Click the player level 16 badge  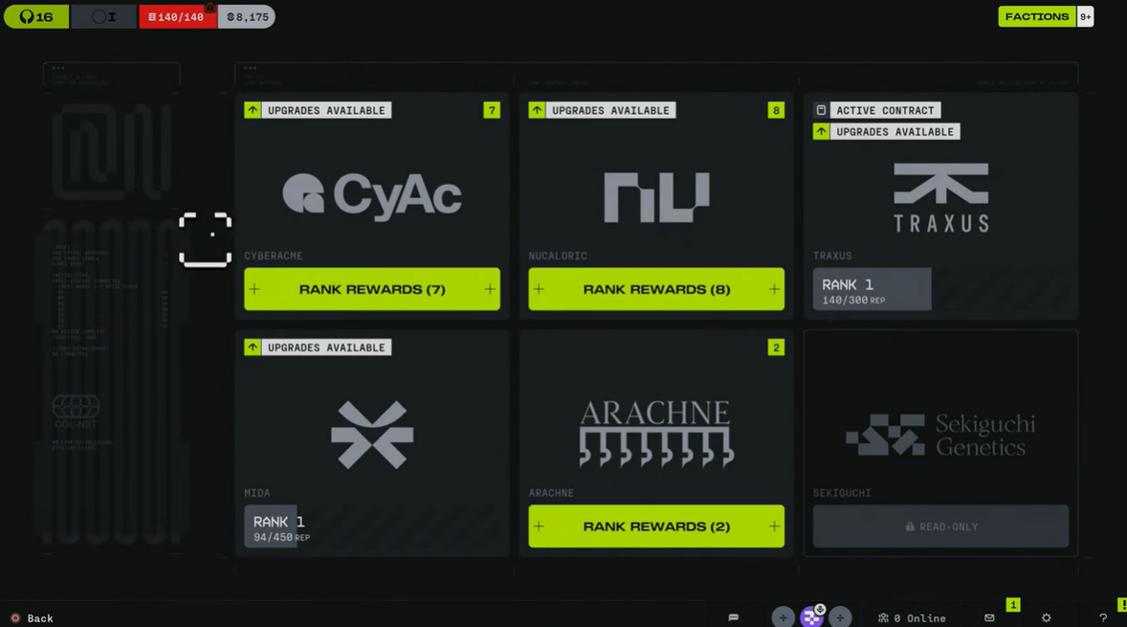pyautogui.click(x=36, y=16)
